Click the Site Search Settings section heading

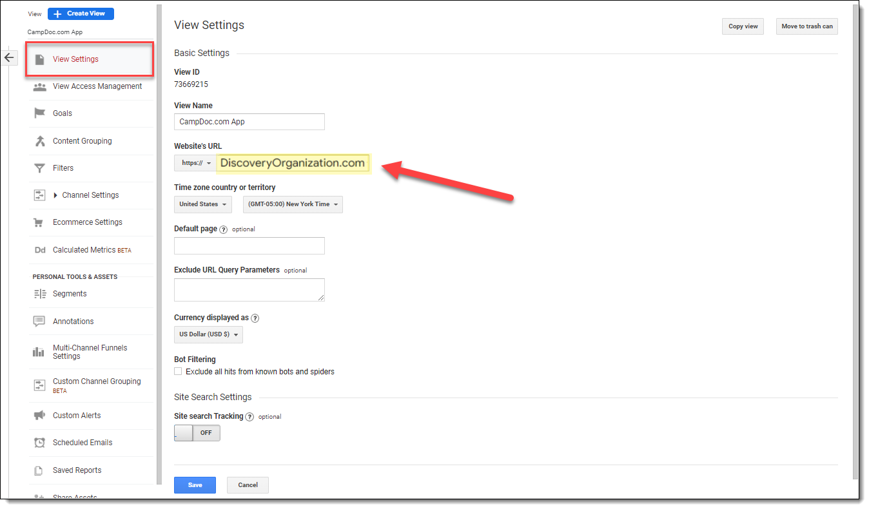point(213,398)
